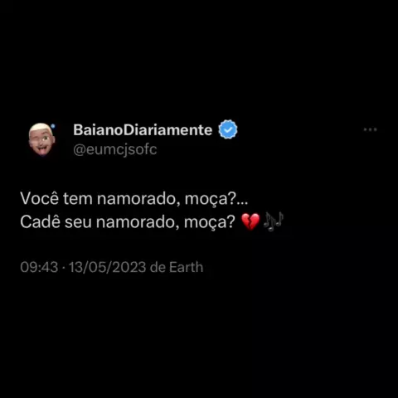Click the music notes emoji
The image size is (398, 398).
274,221
